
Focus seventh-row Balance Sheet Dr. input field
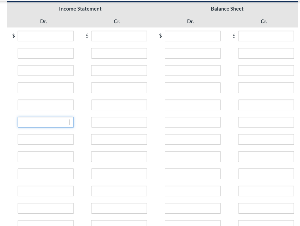(192, 139)
